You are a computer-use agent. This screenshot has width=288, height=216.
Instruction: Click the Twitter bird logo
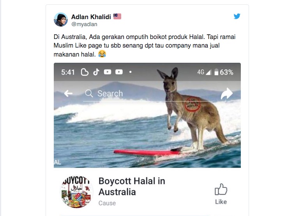(237, 16)
